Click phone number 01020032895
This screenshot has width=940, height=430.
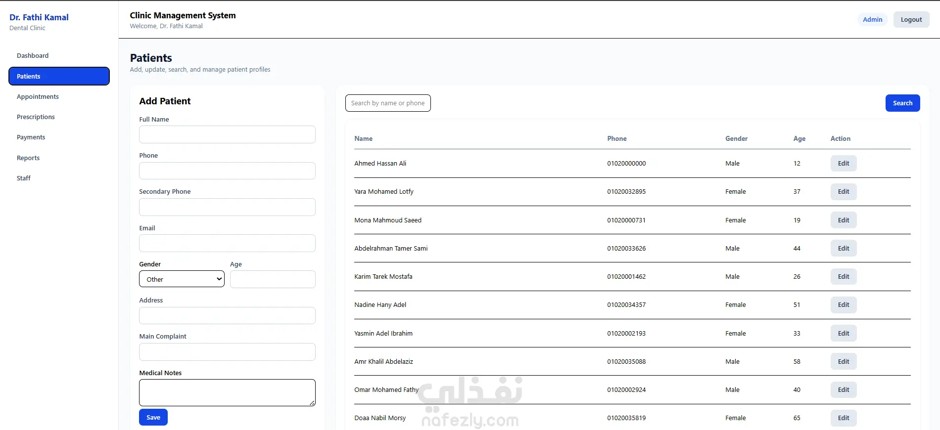click(x=626, y=192)
